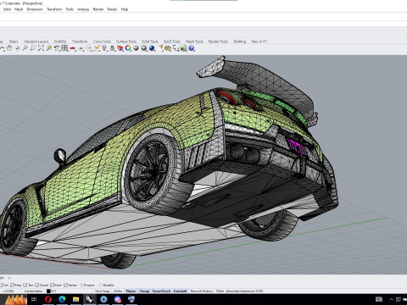The height and width of the screenshot is (305, 407).
Task: Click the spotlight lights icon
Action: pyautogui.click(x=160, y=48)
